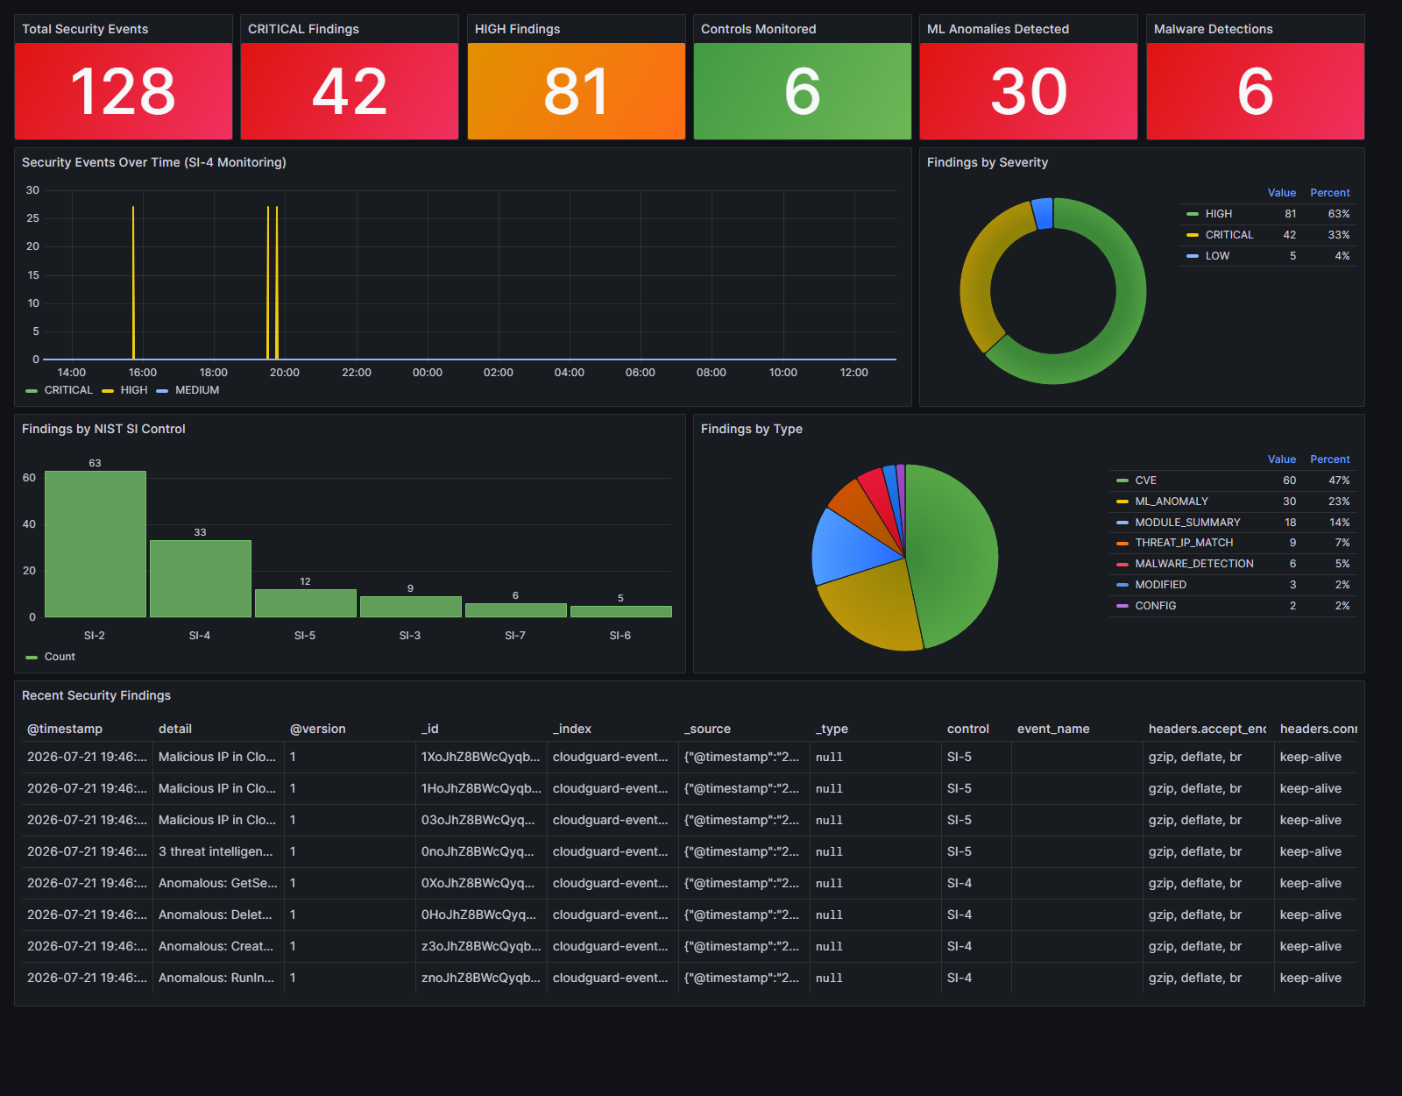Click the ML_ANOMALY color swatch in type legend
Screen dimensions: 1402x1096
point(1122,502)
